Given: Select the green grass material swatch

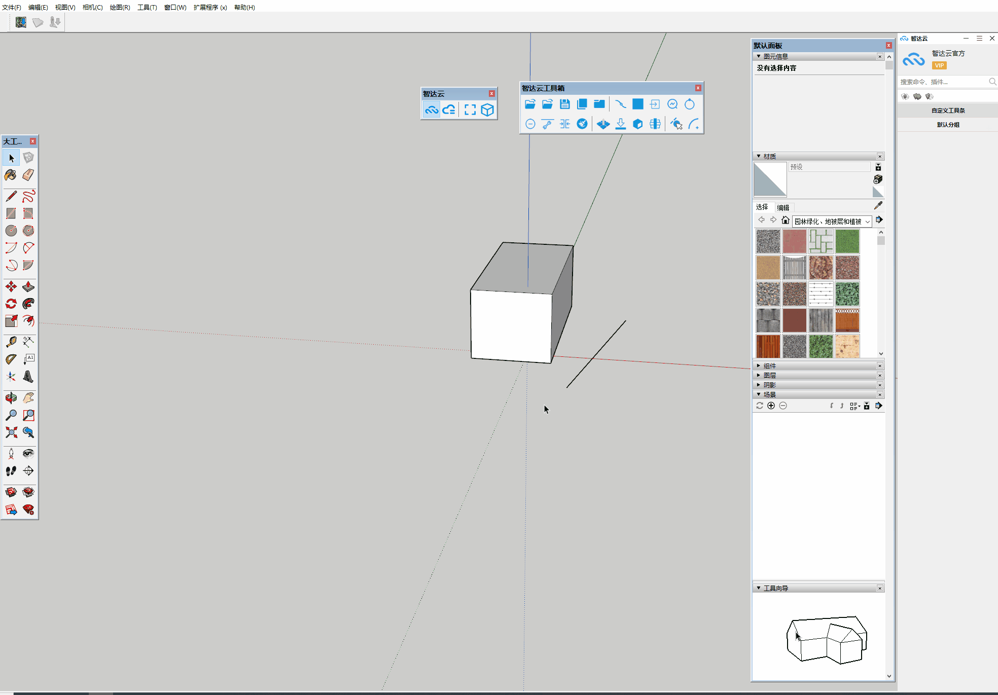Looking at the screenshot, I should [847, 241].
